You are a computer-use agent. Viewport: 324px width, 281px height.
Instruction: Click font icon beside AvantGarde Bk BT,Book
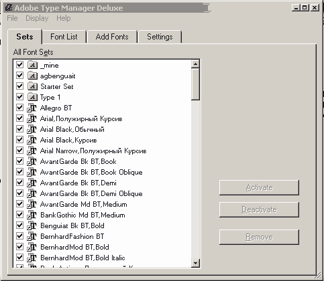pyautogui.click(x=32, y=161)
